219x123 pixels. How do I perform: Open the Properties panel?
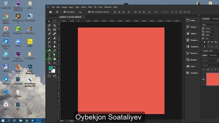point(192,40)
